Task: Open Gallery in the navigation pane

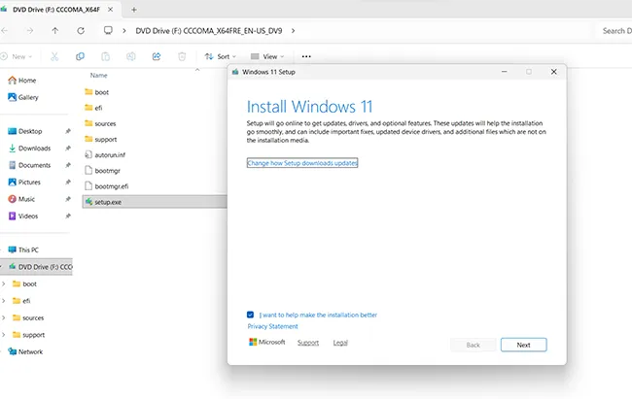Action: [x=23, y=97]
